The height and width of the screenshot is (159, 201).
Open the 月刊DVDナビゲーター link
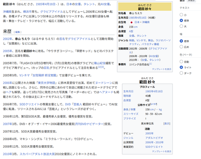[x=89, y=124]
